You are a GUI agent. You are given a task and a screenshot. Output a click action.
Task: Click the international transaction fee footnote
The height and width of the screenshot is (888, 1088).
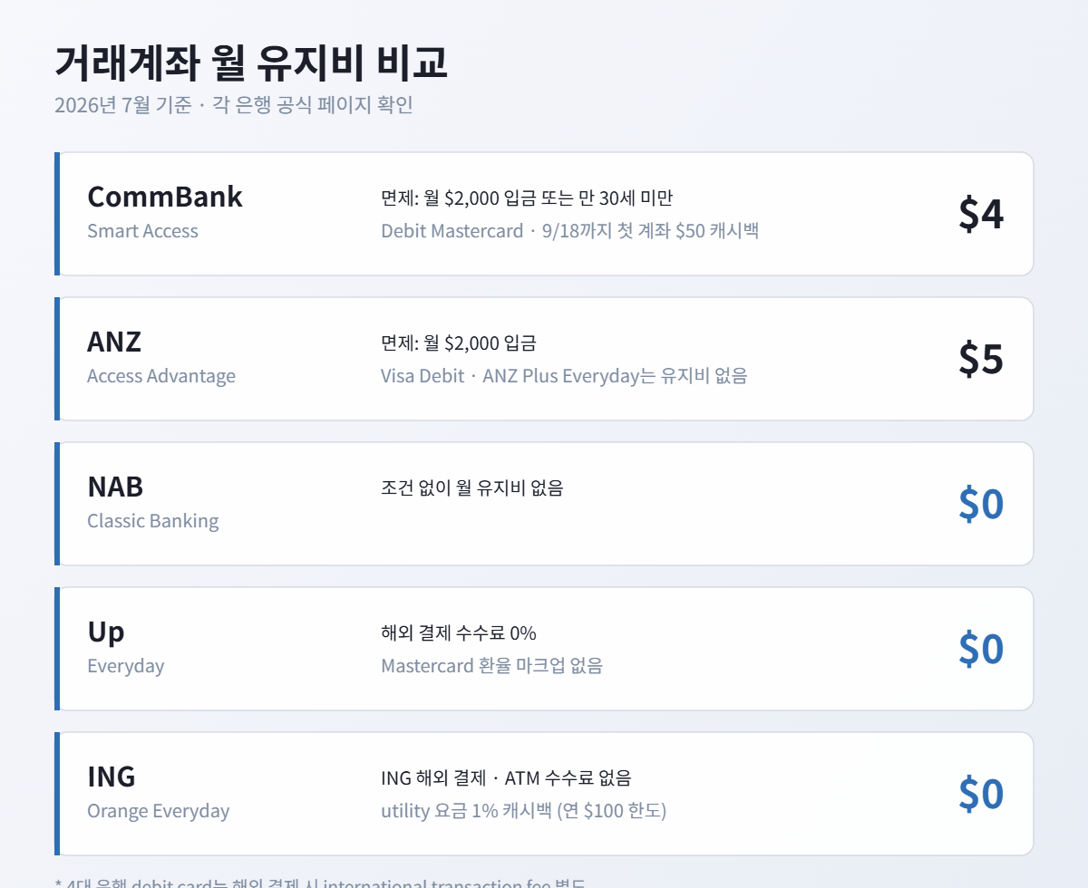(321, 883)
